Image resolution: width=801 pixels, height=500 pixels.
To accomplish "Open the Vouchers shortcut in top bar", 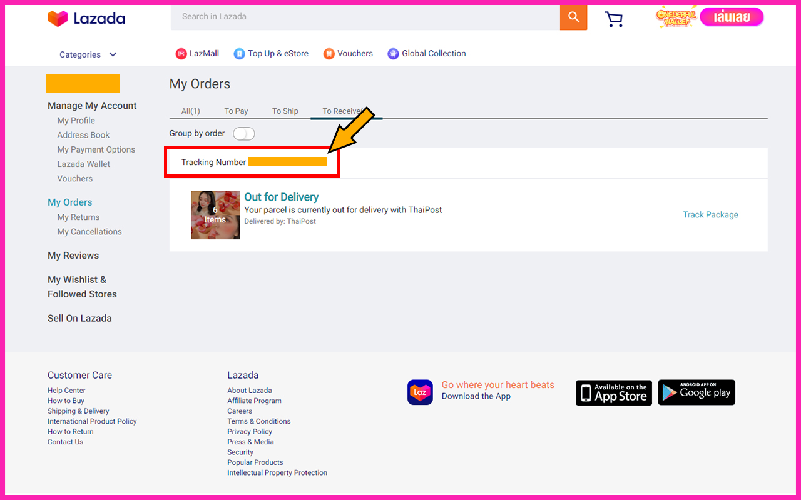I will [x=348, y=54].
